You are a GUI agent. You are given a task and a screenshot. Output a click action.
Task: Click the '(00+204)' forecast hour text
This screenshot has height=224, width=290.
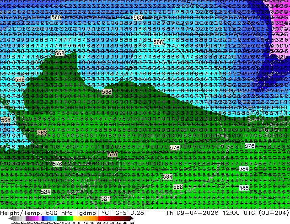click(x=274, y=213)
